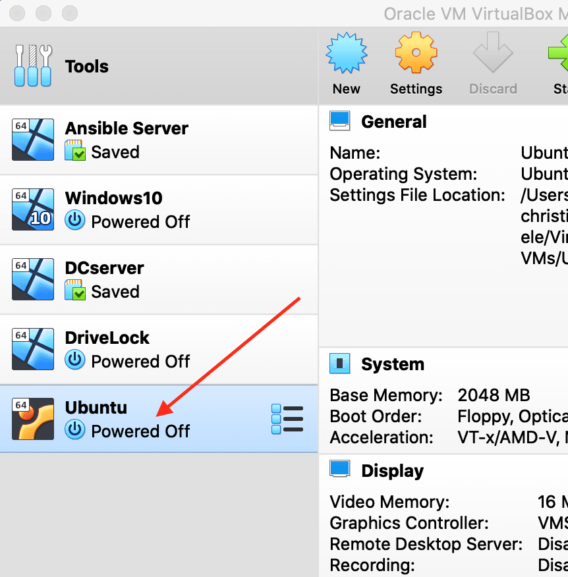This screenshot has width=568, height=577.
Task: Click the DriveLock Powered Off power icon
Action: [75, 361]
